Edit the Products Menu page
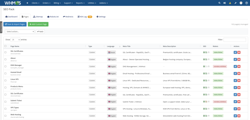 (x=235, y=88)
